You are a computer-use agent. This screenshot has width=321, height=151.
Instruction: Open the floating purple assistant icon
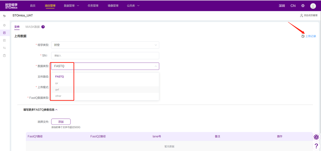click(316, 137)
